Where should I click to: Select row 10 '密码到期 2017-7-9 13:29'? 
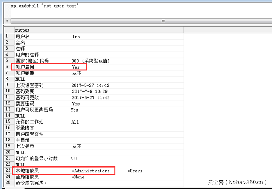click(99, 91)
